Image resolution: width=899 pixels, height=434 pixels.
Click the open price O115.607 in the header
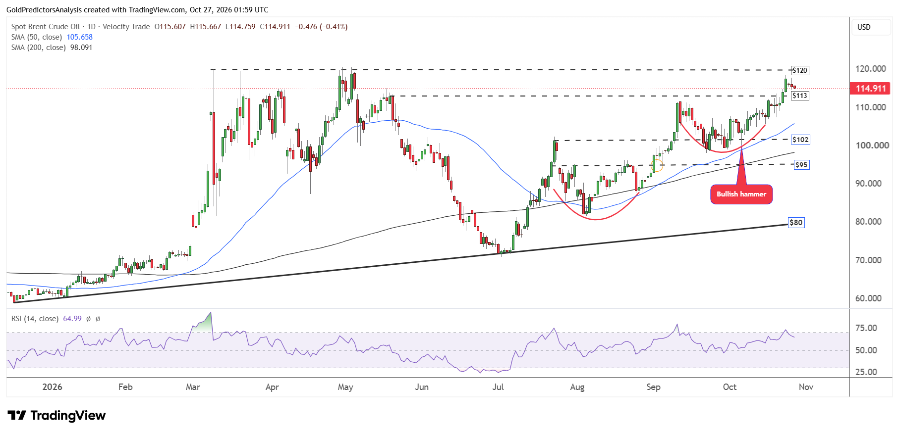[x=170, y=27]
